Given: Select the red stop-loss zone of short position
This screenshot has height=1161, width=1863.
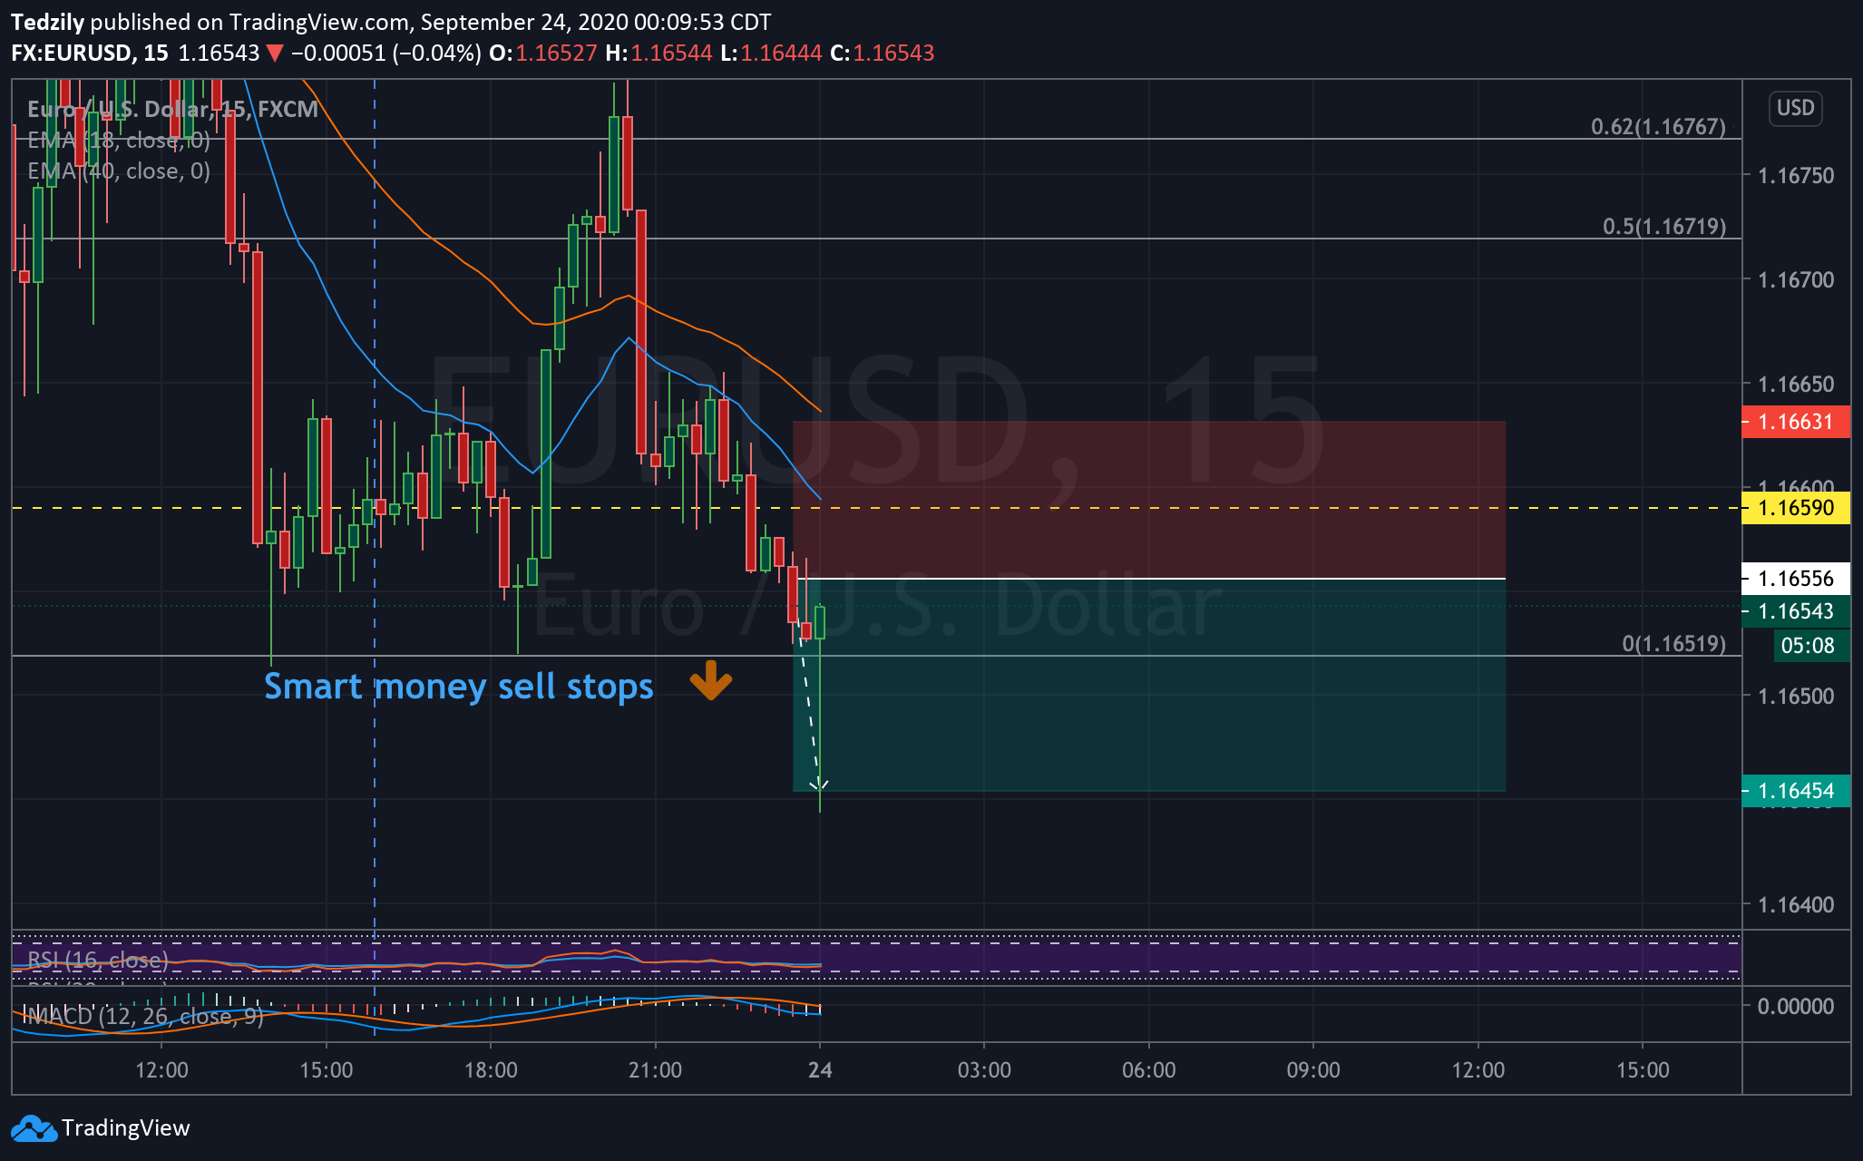Looking at the screenshot, I should click(x=1149, y=500).
